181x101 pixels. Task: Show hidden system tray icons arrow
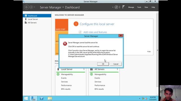[x=139, y=98]
